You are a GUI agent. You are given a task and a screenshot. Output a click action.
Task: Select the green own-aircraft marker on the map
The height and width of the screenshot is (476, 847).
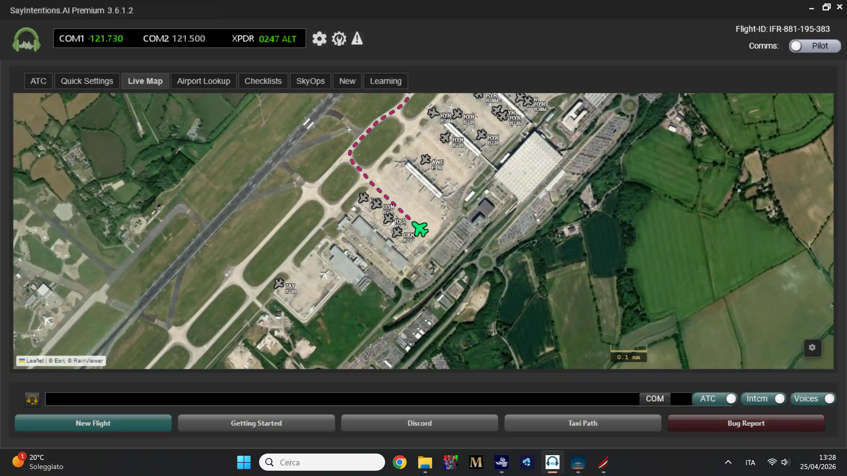[x=420, y=229]
